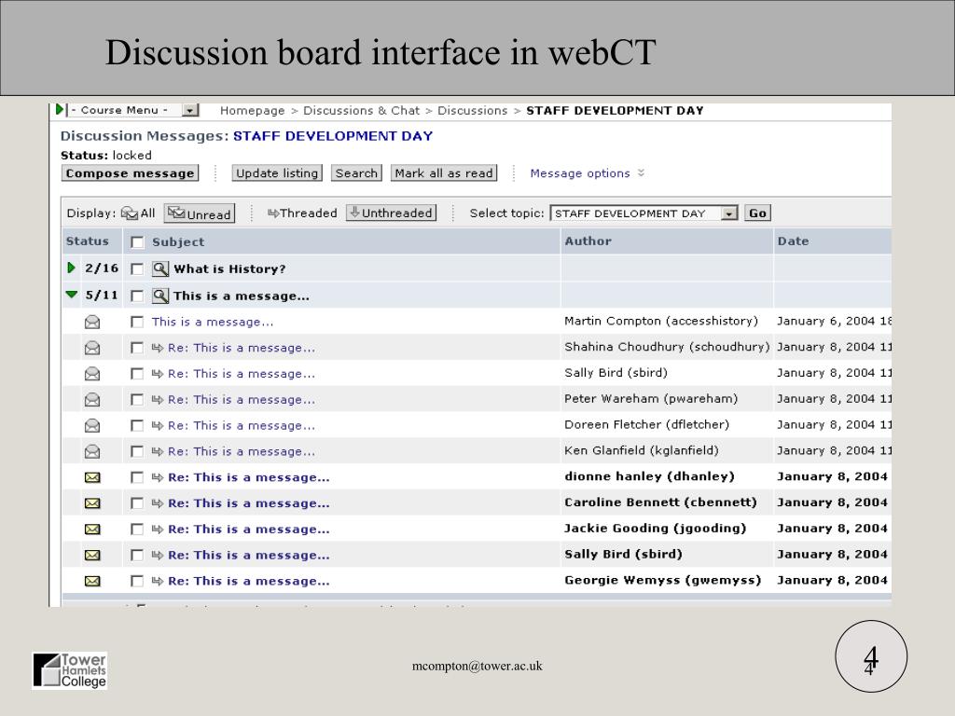This screenshot has height=716, width=955.
Task: Click read envelope icon in Peter Wareham row
Action: click(92, 400)
